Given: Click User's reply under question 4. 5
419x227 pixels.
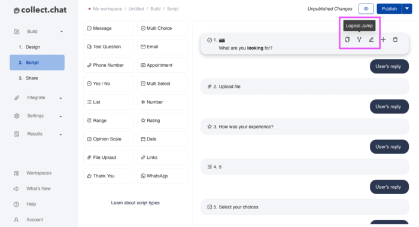Looking at the screenshot, I should coord(389,187).
